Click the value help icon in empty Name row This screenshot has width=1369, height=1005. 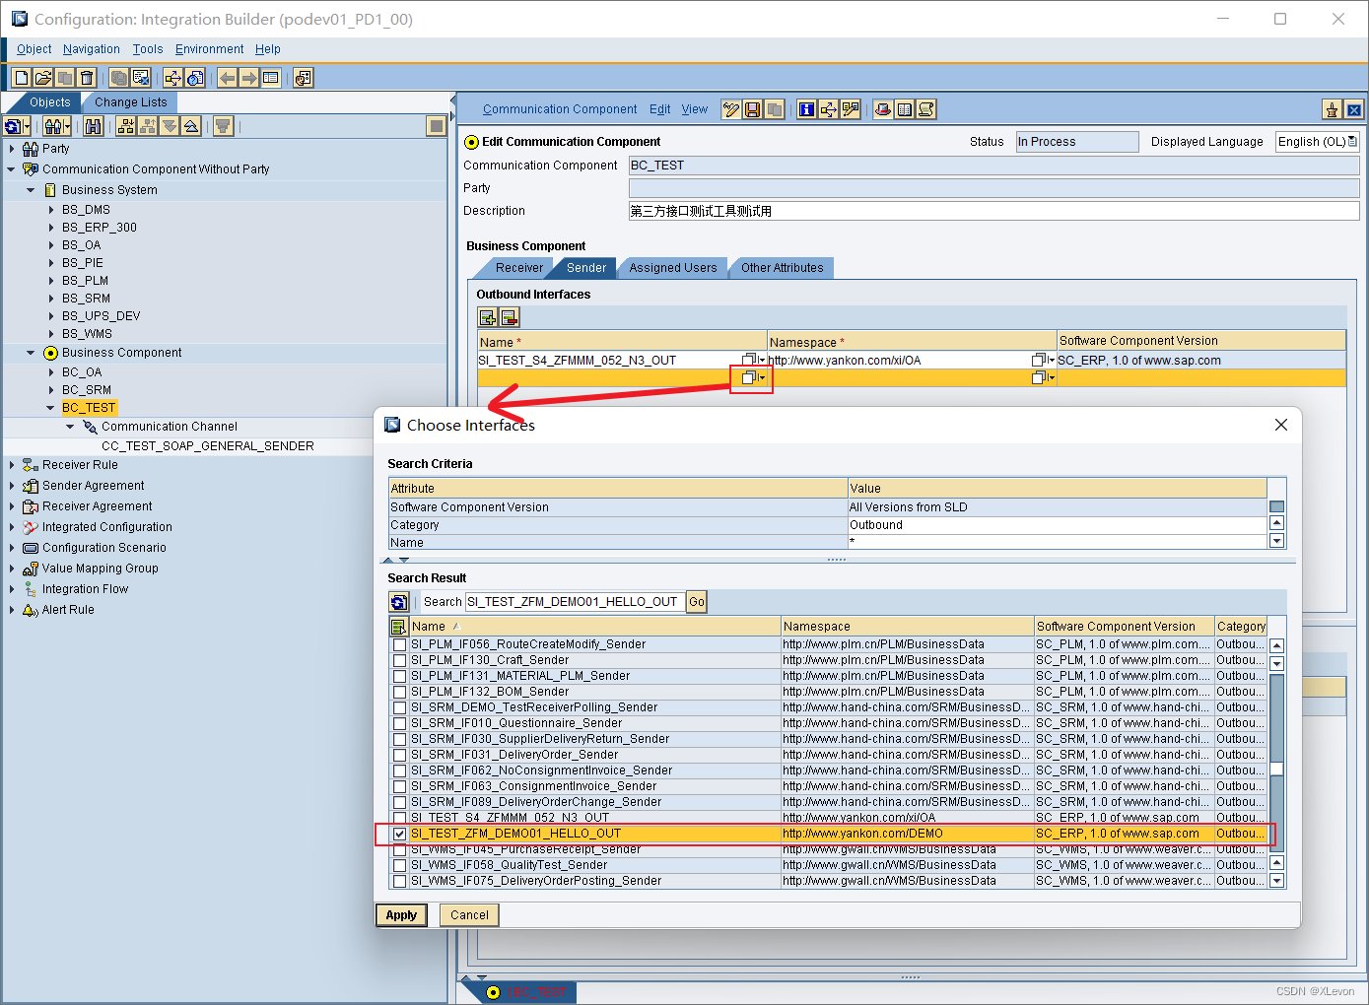tap(751, 377)
